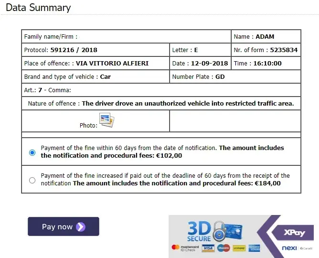The width and height of the screenshot is (319, 258).
Task: Click the Visa card logo
Action: click(208, 248)
